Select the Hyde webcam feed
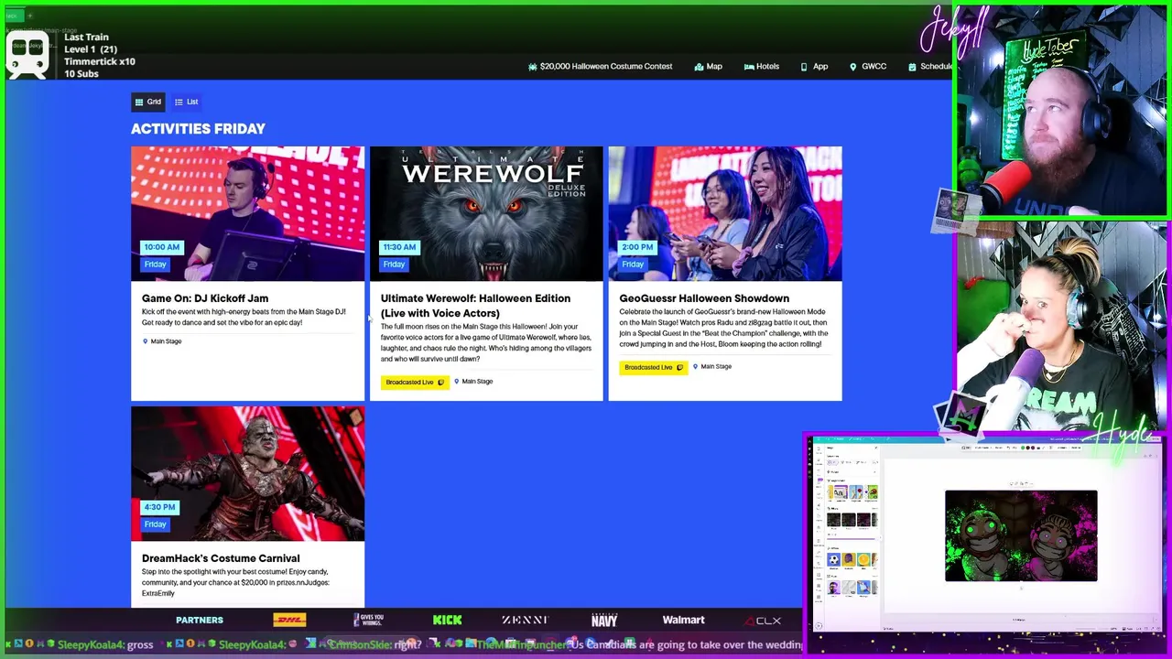Image resolution: width=1172 pixels, height=659 pixels. pos(1062,327)
